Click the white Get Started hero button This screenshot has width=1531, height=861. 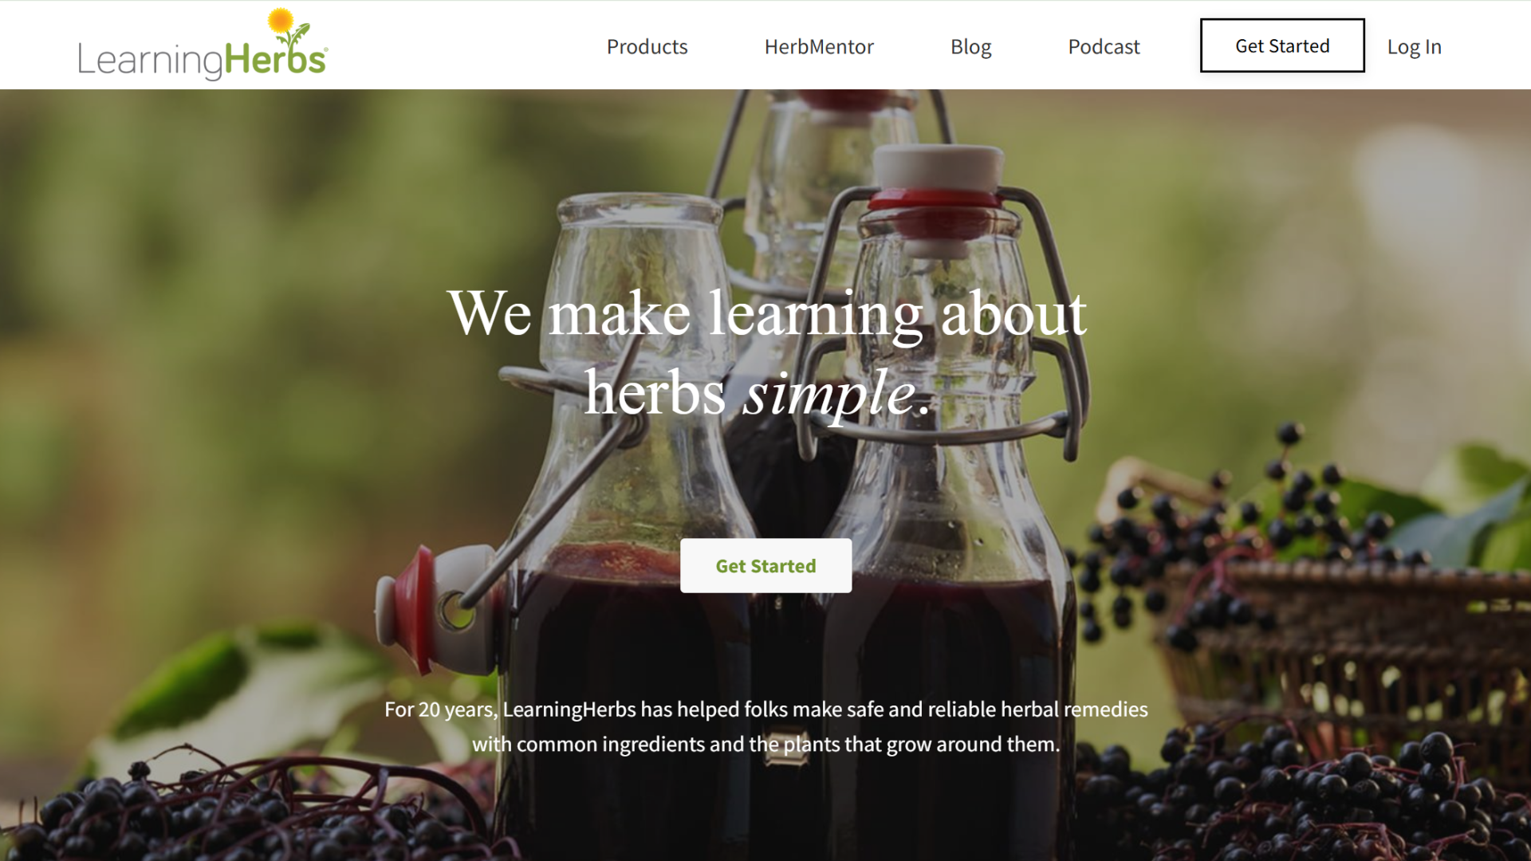pyautogui.click(x=765, y=565)
